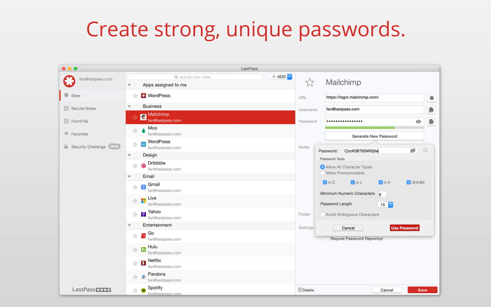Click the Yahoo site icon
The image size is (491, 307).
click(143, 215)
